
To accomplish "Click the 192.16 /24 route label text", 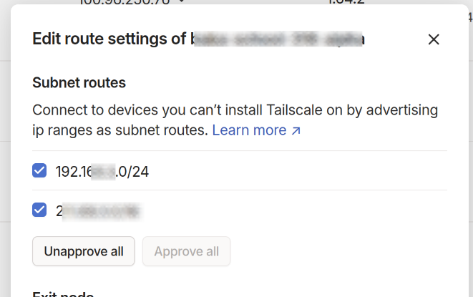I will click(x=102, y=171).
